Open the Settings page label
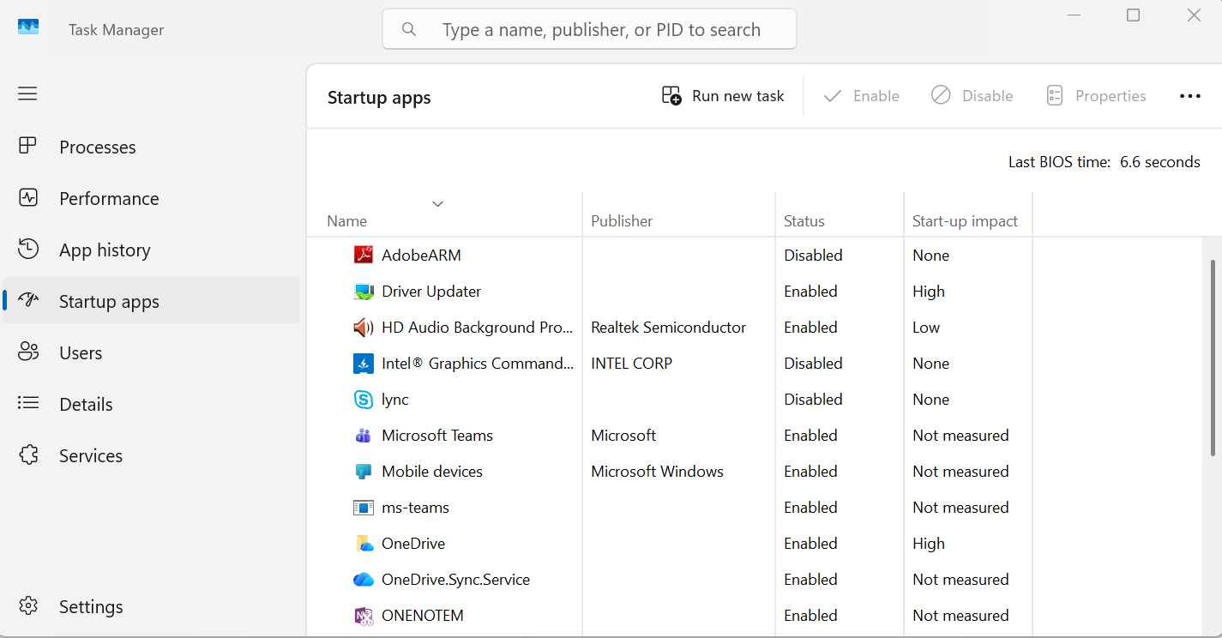 tap(91, 607)
